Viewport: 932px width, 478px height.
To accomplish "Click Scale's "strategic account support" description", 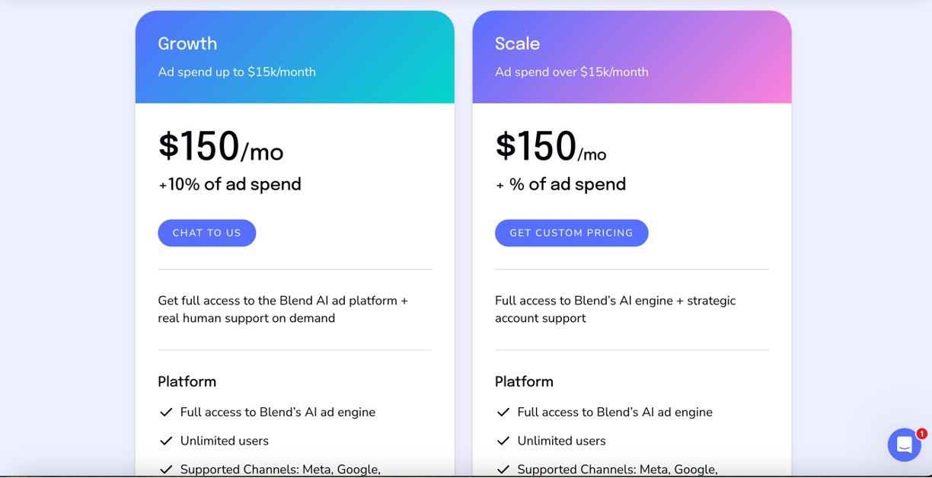I will (x=615, y=309).
